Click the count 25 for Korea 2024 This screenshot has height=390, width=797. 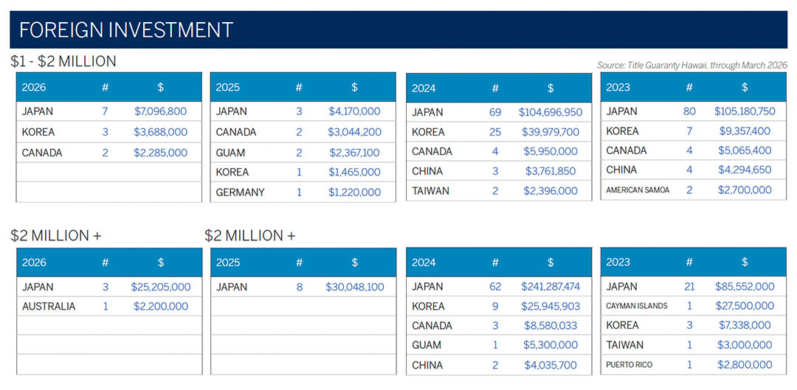click(495, 132)
